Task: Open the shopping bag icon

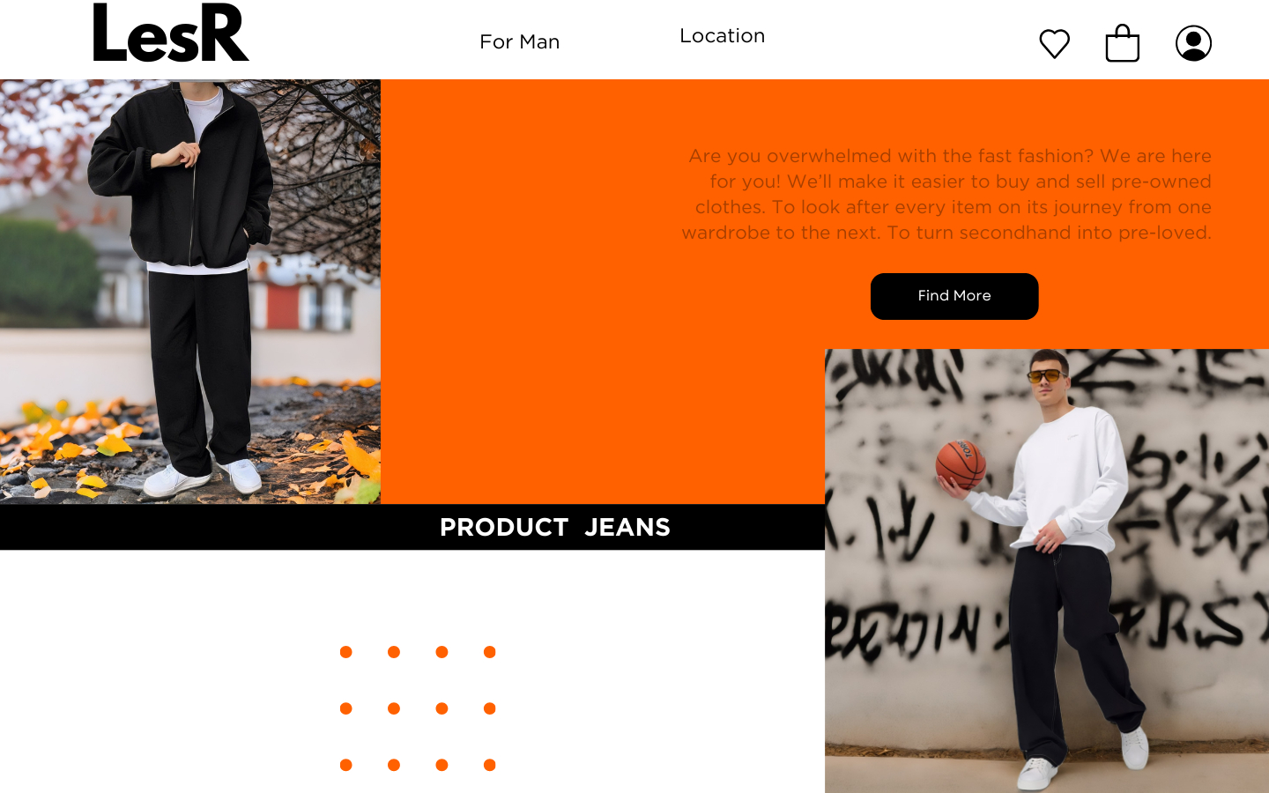Action: tap(1122, 42)
